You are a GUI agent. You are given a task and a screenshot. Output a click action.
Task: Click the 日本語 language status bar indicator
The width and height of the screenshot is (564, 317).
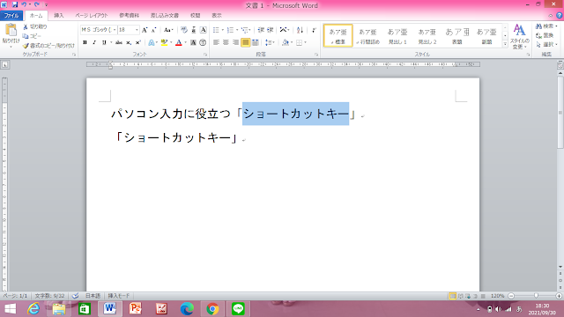93,296
